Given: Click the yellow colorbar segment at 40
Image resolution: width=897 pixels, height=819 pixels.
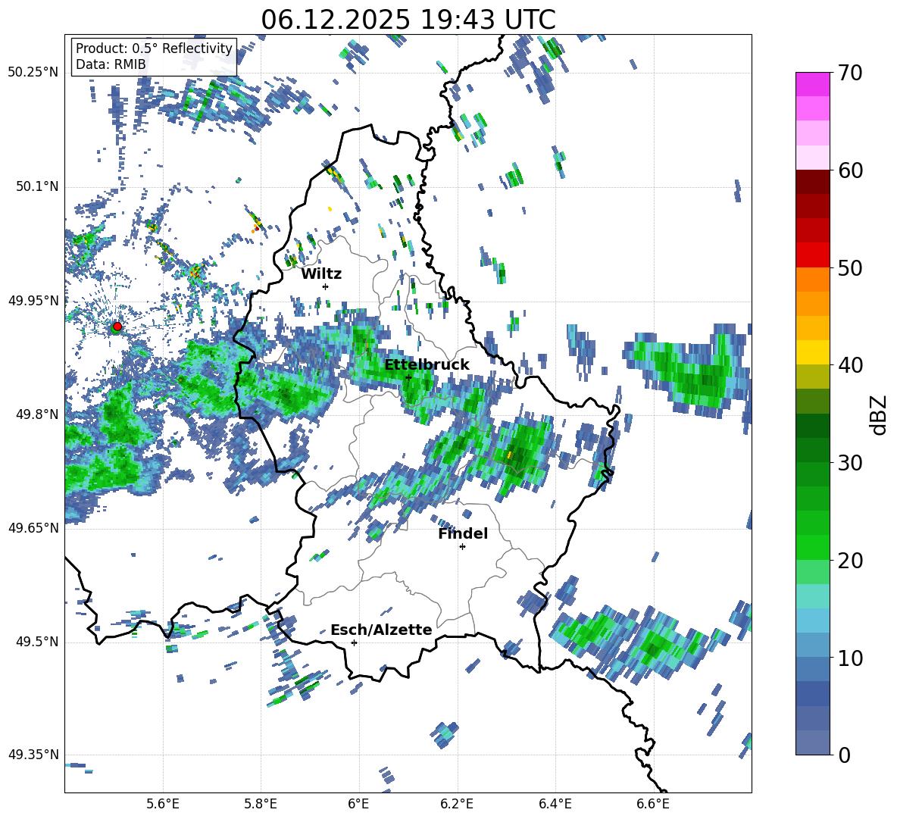Looking at the screenshot, I should click(x=812, y=352).
